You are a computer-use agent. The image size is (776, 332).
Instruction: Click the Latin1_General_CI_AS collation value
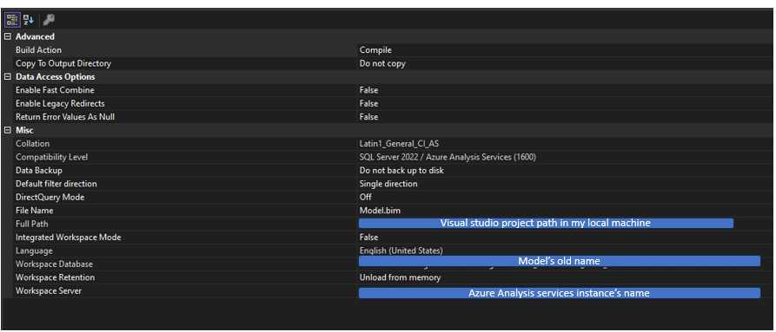click(400, 144)
